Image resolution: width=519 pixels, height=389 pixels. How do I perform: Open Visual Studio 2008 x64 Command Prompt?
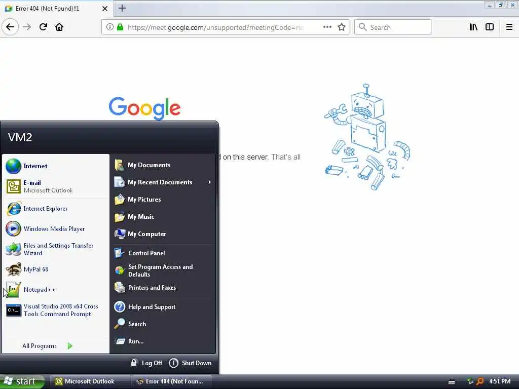(x=56, y=310)
